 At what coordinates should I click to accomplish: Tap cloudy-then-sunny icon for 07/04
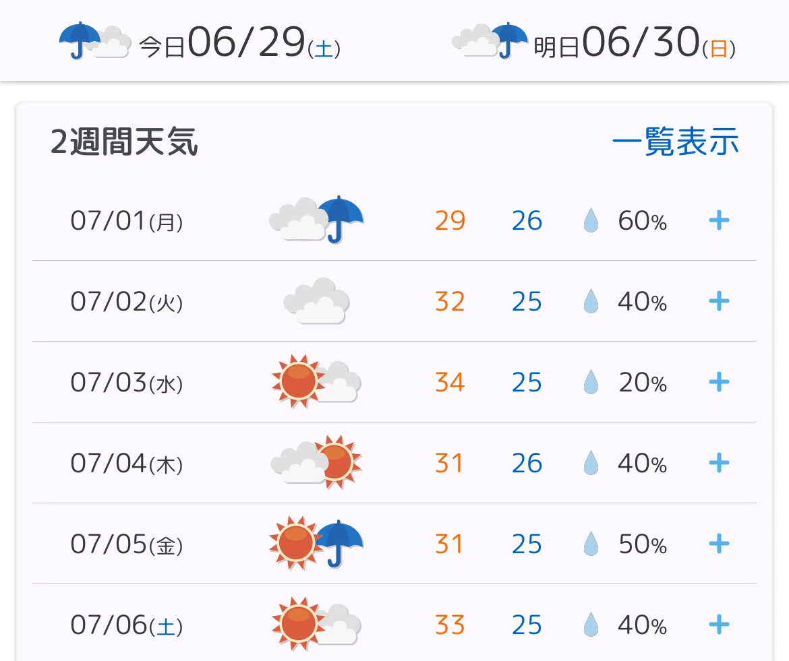pos(316,462)
